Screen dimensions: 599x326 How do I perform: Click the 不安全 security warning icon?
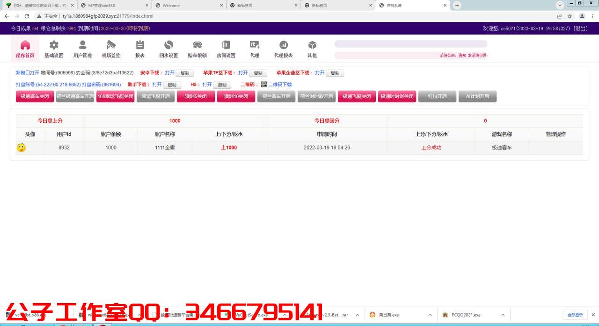39,16
